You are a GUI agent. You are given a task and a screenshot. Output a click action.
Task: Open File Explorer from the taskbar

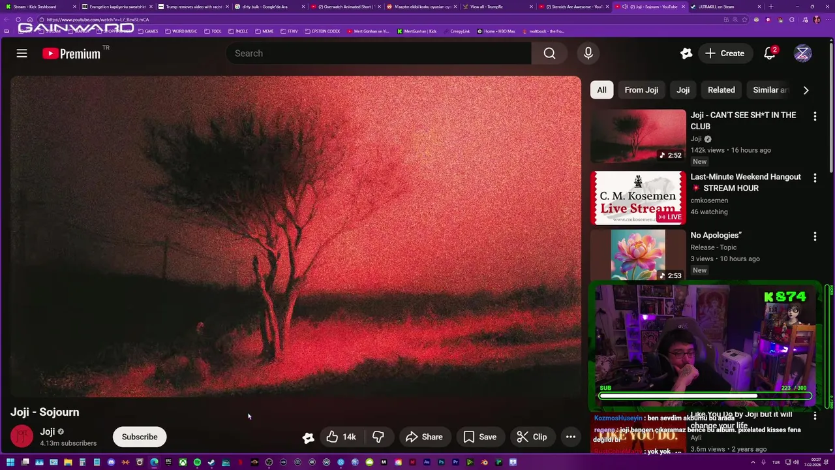(x=68, y=462)
